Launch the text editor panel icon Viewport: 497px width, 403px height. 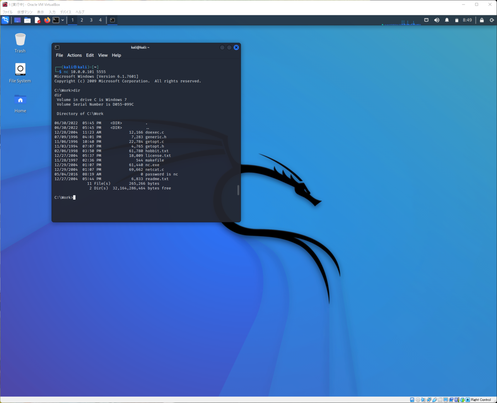pos(37,20)
